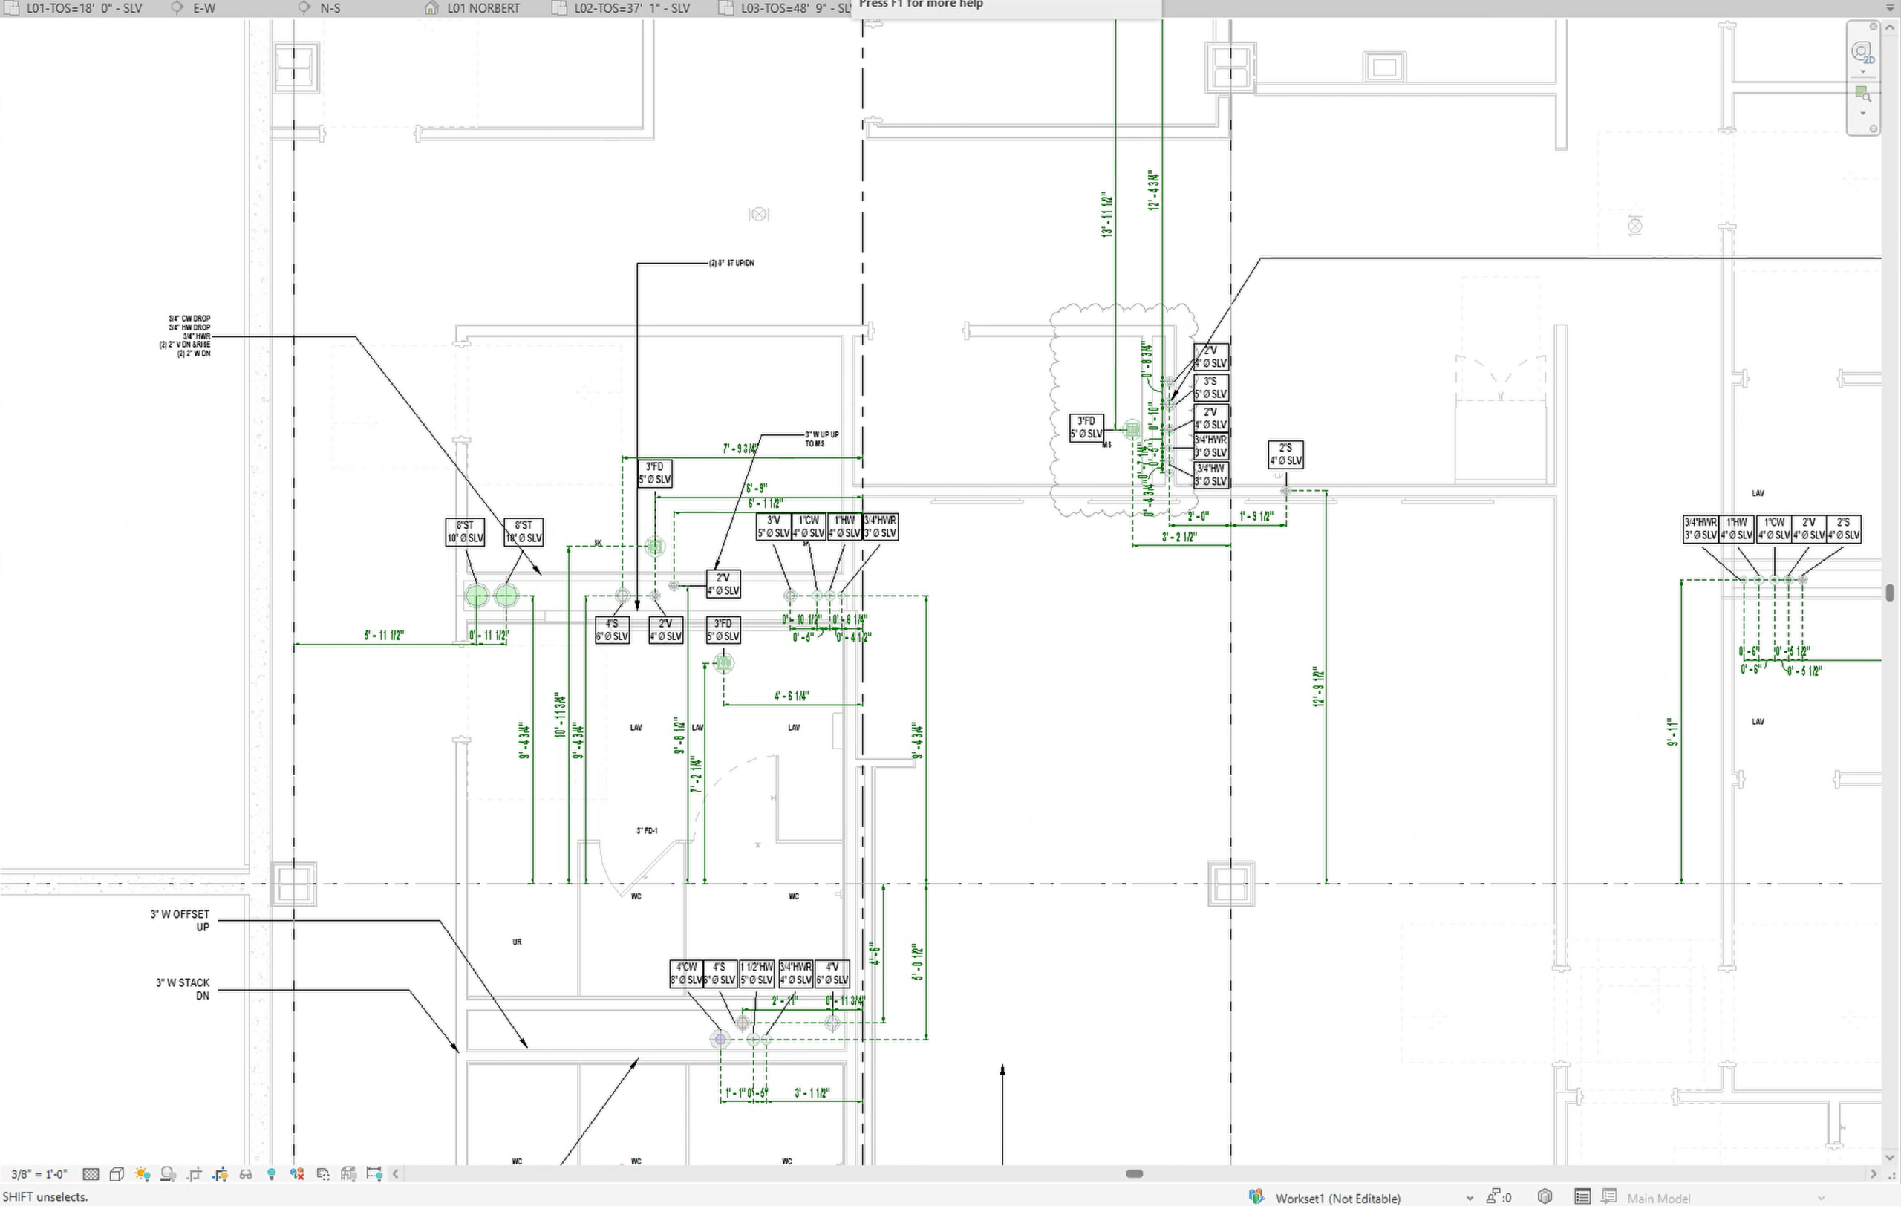Open Temporary Hide/Isolate glasses icon
This screenshot has width=1901, height=1206.
246,1173
